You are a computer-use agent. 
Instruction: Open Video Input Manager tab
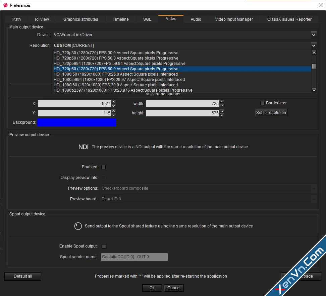(234, 19)
